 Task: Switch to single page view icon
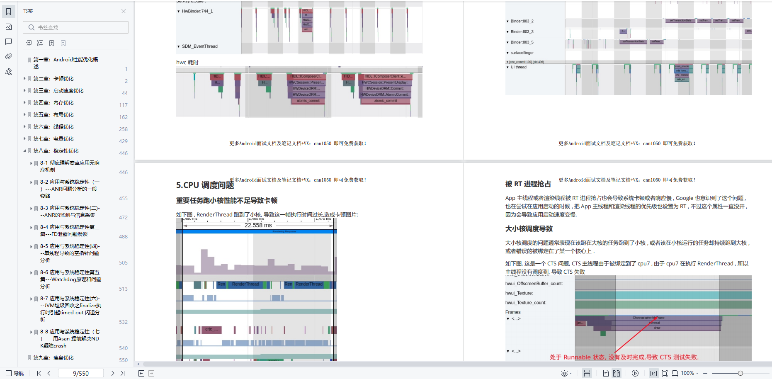pos(606,373)
